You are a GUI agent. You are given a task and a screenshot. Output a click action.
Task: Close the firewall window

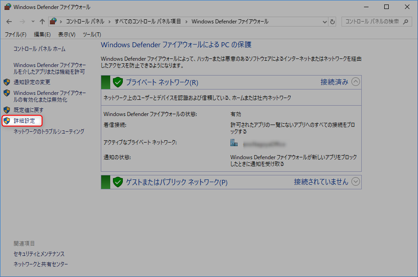tap(407, 7)
